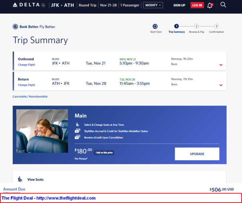The image size is (242, 203).
Task: Click the Start Over circular arrow icon
Action: point(155,26)
